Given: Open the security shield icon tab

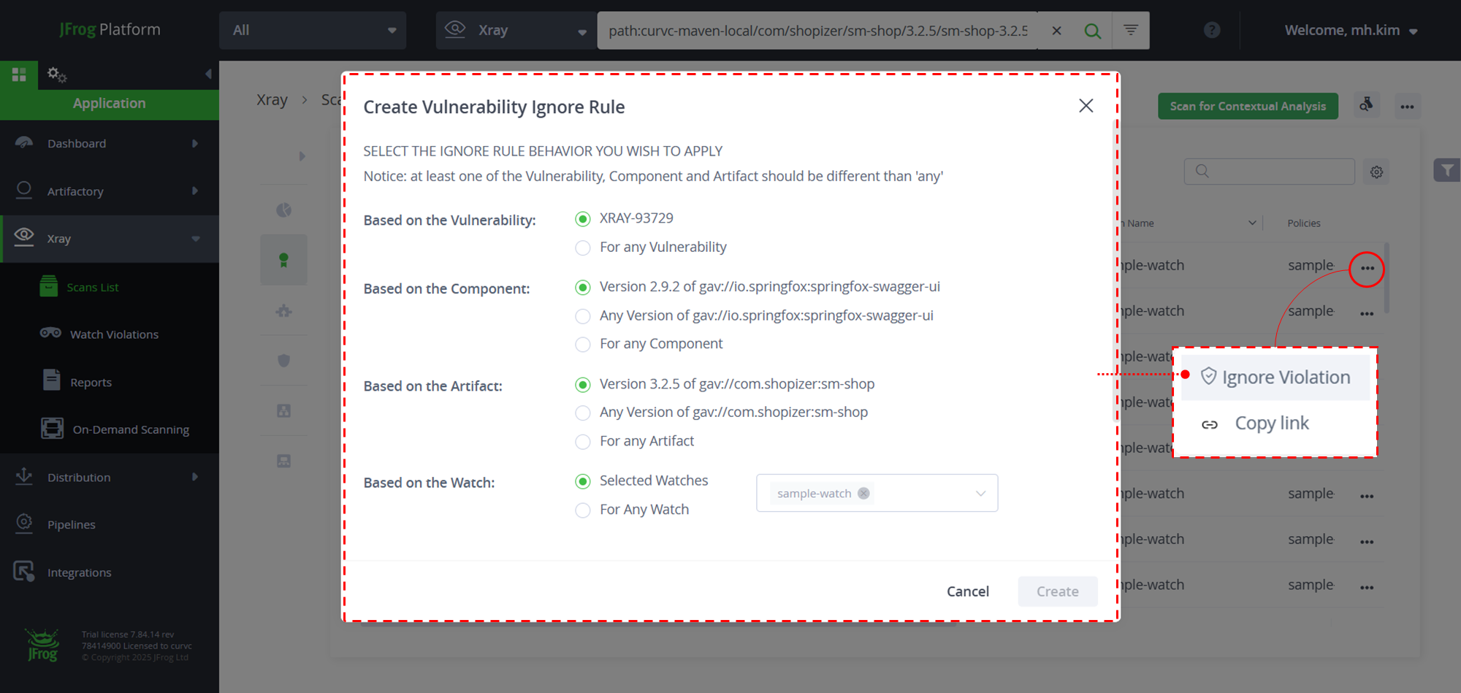Looking at the screenshot, I should pos(283,360).
